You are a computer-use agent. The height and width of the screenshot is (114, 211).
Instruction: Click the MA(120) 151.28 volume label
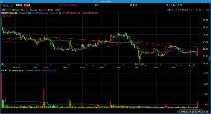point(49,71)
